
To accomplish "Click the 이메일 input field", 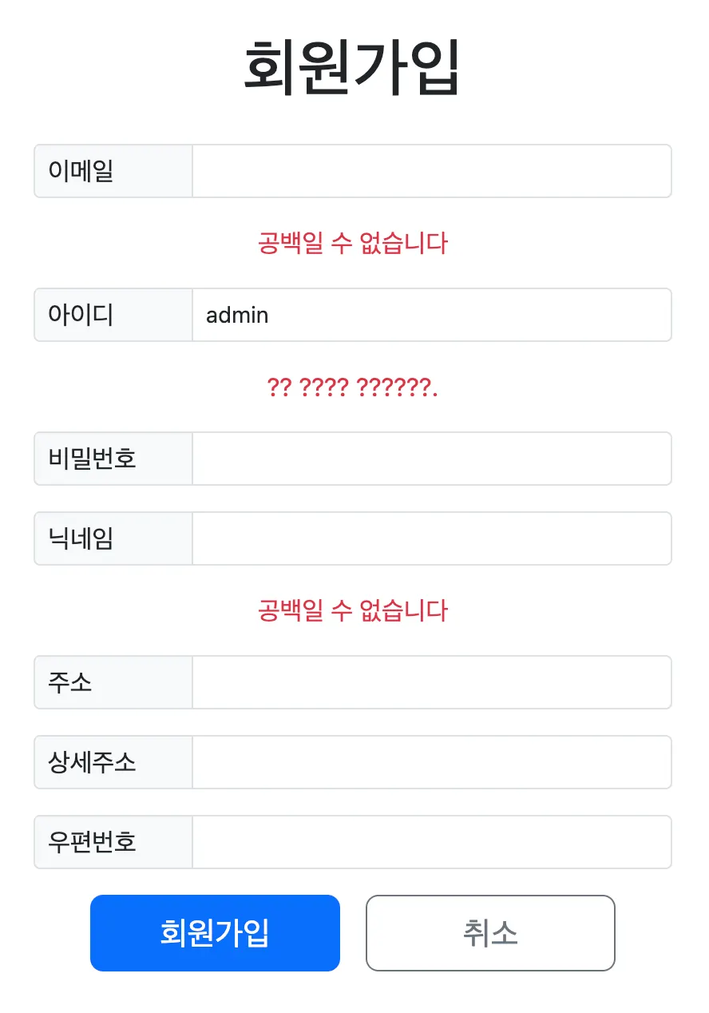I will [431, 171].
